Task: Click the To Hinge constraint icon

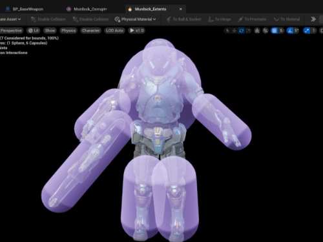Action: tap(220, 19)
